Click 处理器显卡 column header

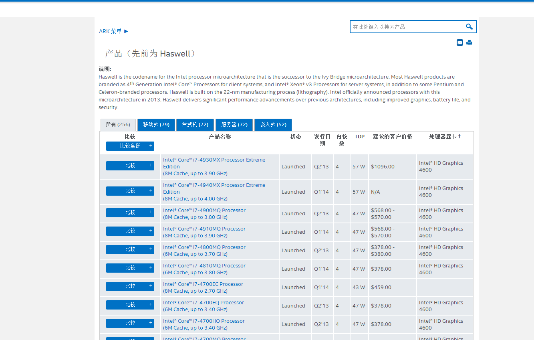(445, 137)
